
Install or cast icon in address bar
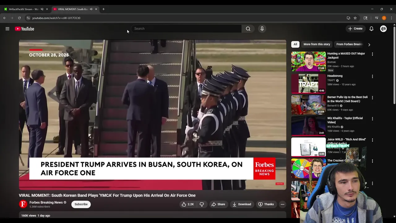pos(348,18)
